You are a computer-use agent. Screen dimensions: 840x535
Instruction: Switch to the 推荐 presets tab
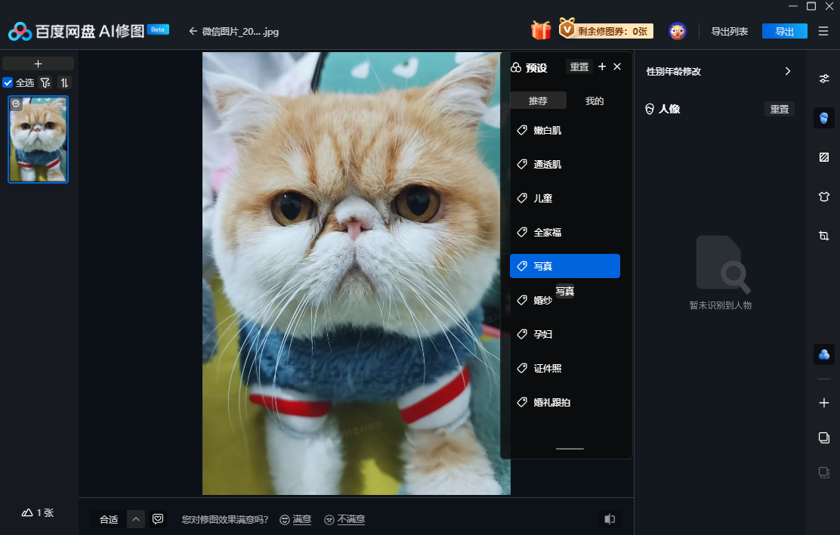(x=538, y=101)
